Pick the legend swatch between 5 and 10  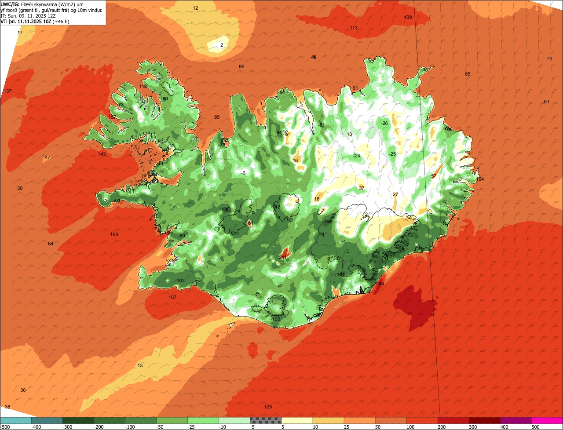[x=297, y=420]
